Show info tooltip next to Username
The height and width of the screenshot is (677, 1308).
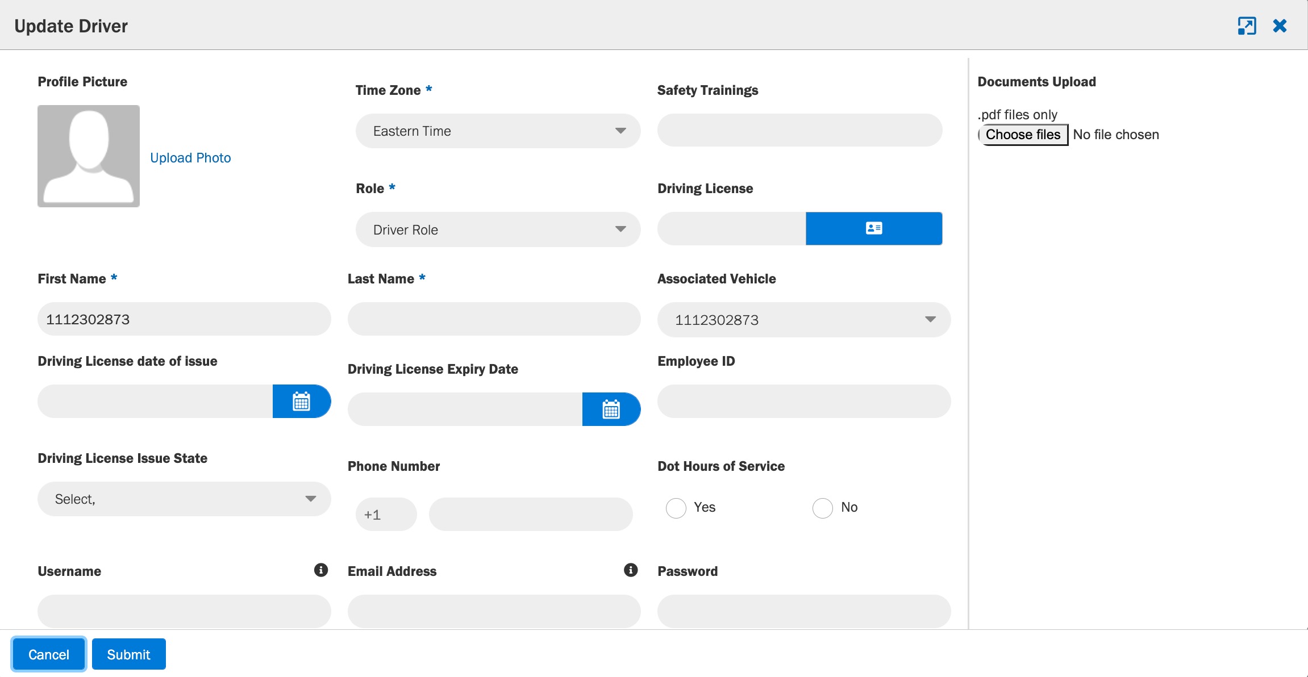point(321,570)
